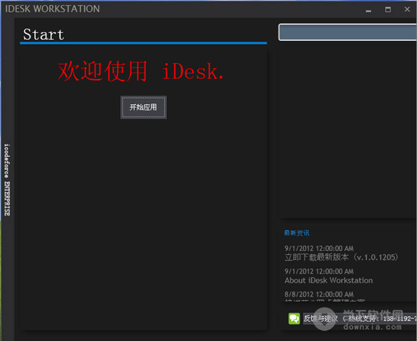Click inside the top search input box
417x341 pixels.
tap(347, 32)
